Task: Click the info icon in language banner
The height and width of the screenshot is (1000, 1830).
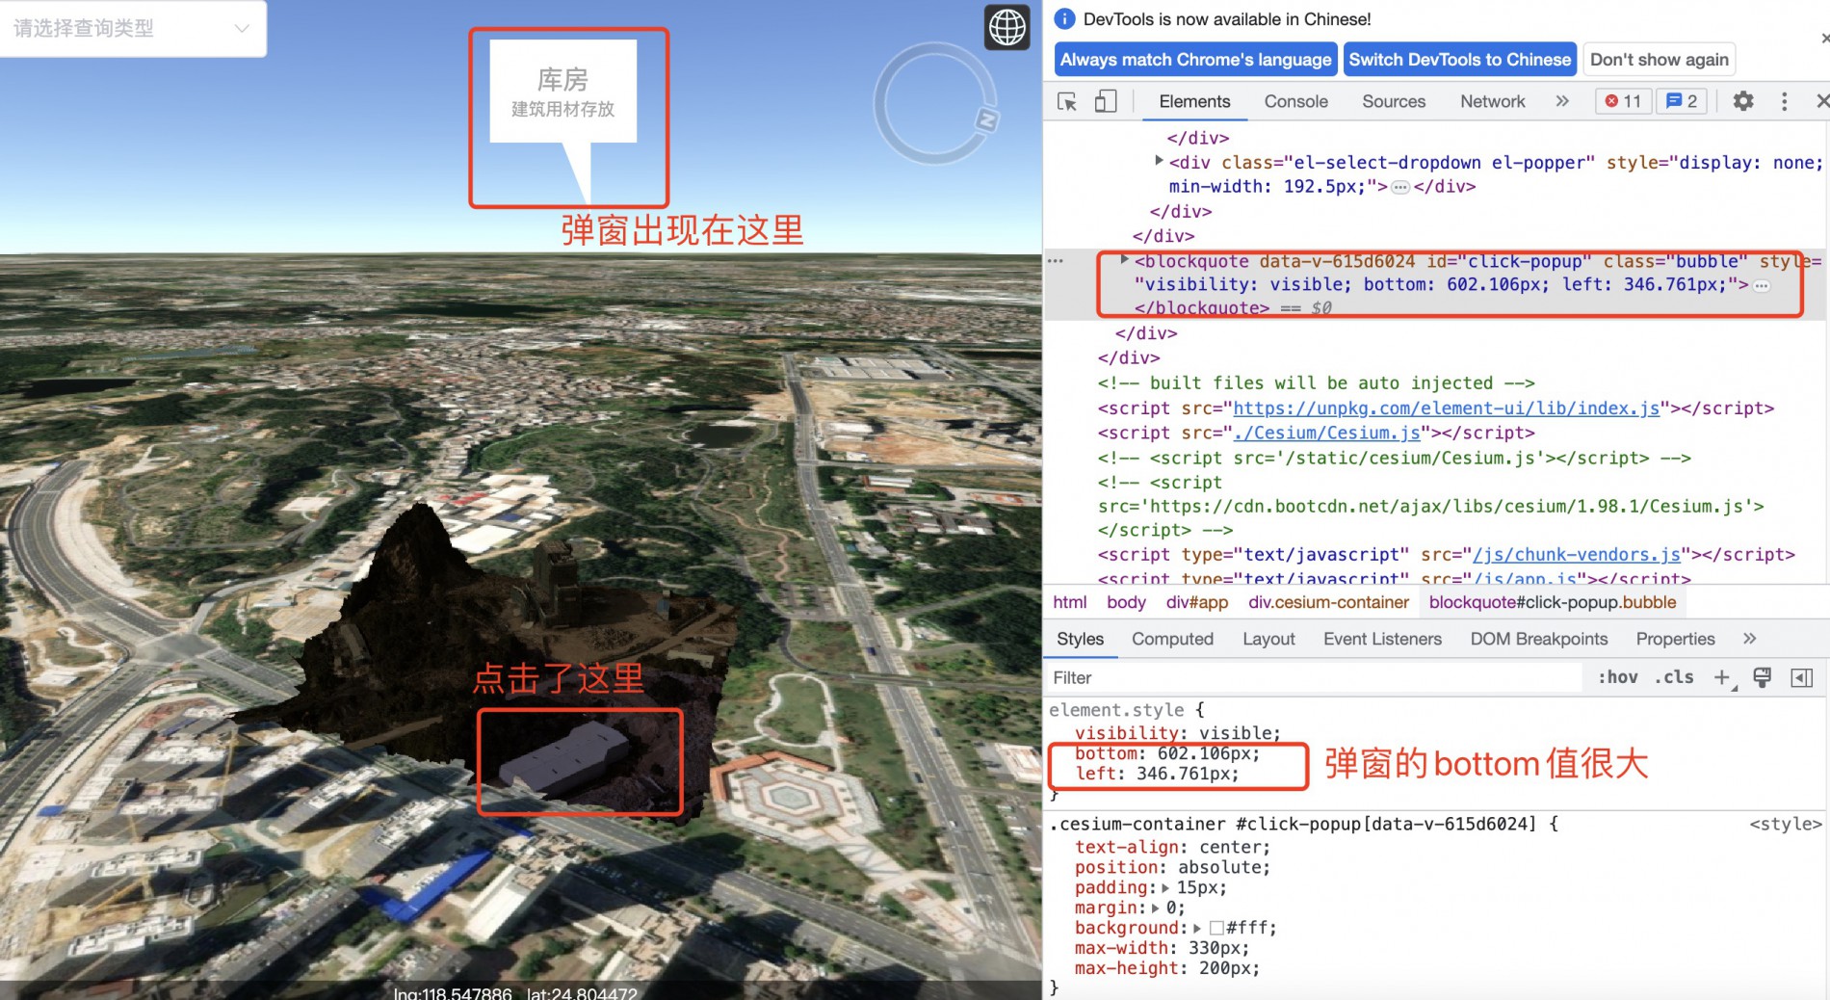Action: [x=1064, y=18]
